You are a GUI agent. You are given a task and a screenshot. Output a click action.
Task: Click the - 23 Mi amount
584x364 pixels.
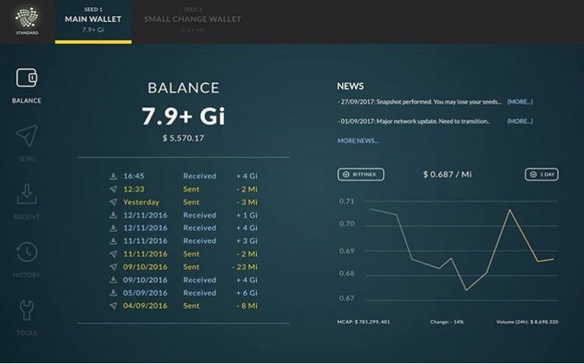[x=245, y=267]
